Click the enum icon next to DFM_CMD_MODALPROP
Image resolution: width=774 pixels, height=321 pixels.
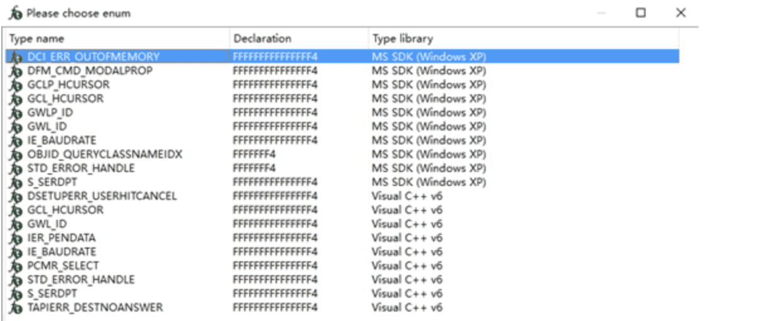pos(16,71)
